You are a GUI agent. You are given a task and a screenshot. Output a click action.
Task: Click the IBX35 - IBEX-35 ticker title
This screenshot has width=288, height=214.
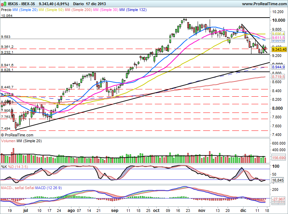21,4
